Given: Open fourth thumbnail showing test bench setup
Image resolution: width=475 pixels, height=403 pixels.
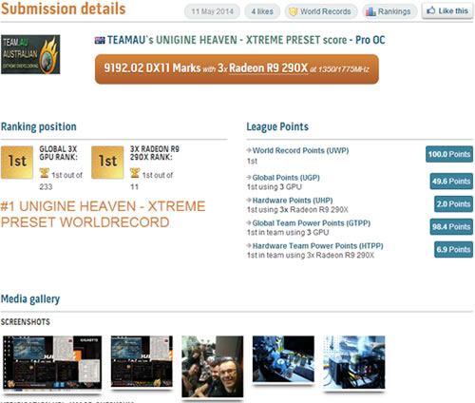Looking at the screenshot, I should 283,358.
